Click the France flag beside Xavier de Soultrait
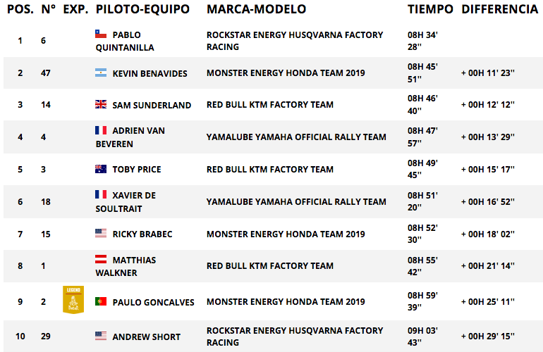The image size is (543, 352). (x=101, y=194)
